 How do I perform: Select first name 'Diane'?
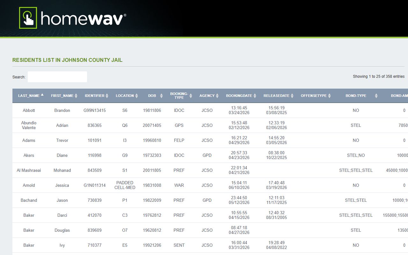pyautogui.click(x=62, y=155)
